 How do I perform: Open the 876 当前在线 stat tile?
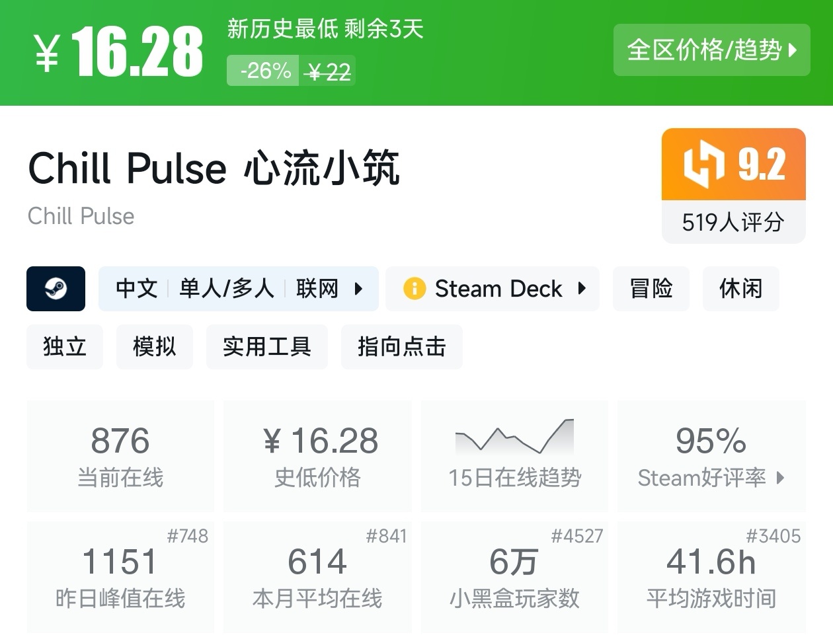(x=120, y=456)
